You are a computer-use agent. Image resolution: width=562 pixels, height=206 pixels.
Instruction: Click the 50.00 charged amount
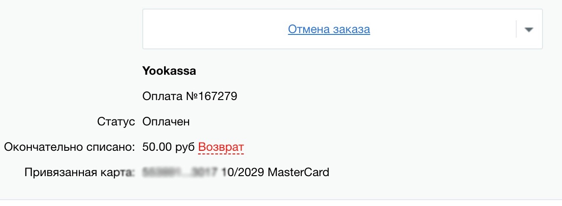156,147
